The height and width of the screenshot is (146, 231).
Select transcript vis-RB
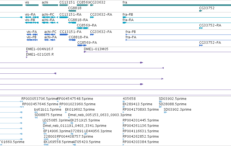click(32, 23)
